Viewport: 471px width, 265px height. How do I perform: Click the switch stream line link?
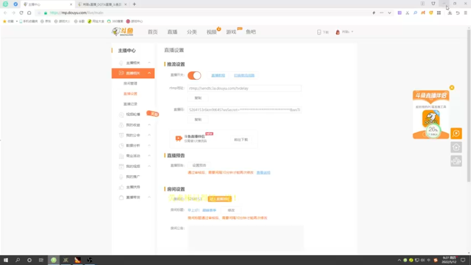click(x=244, y=75)
